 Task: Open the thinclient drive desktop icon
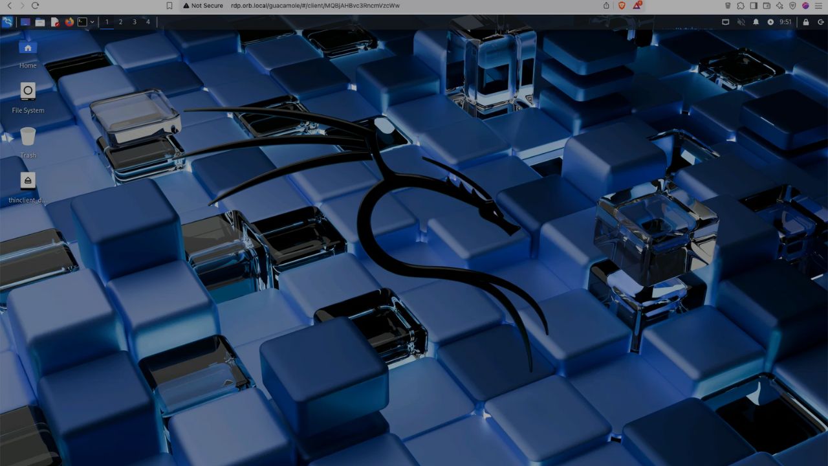(28, 181)
